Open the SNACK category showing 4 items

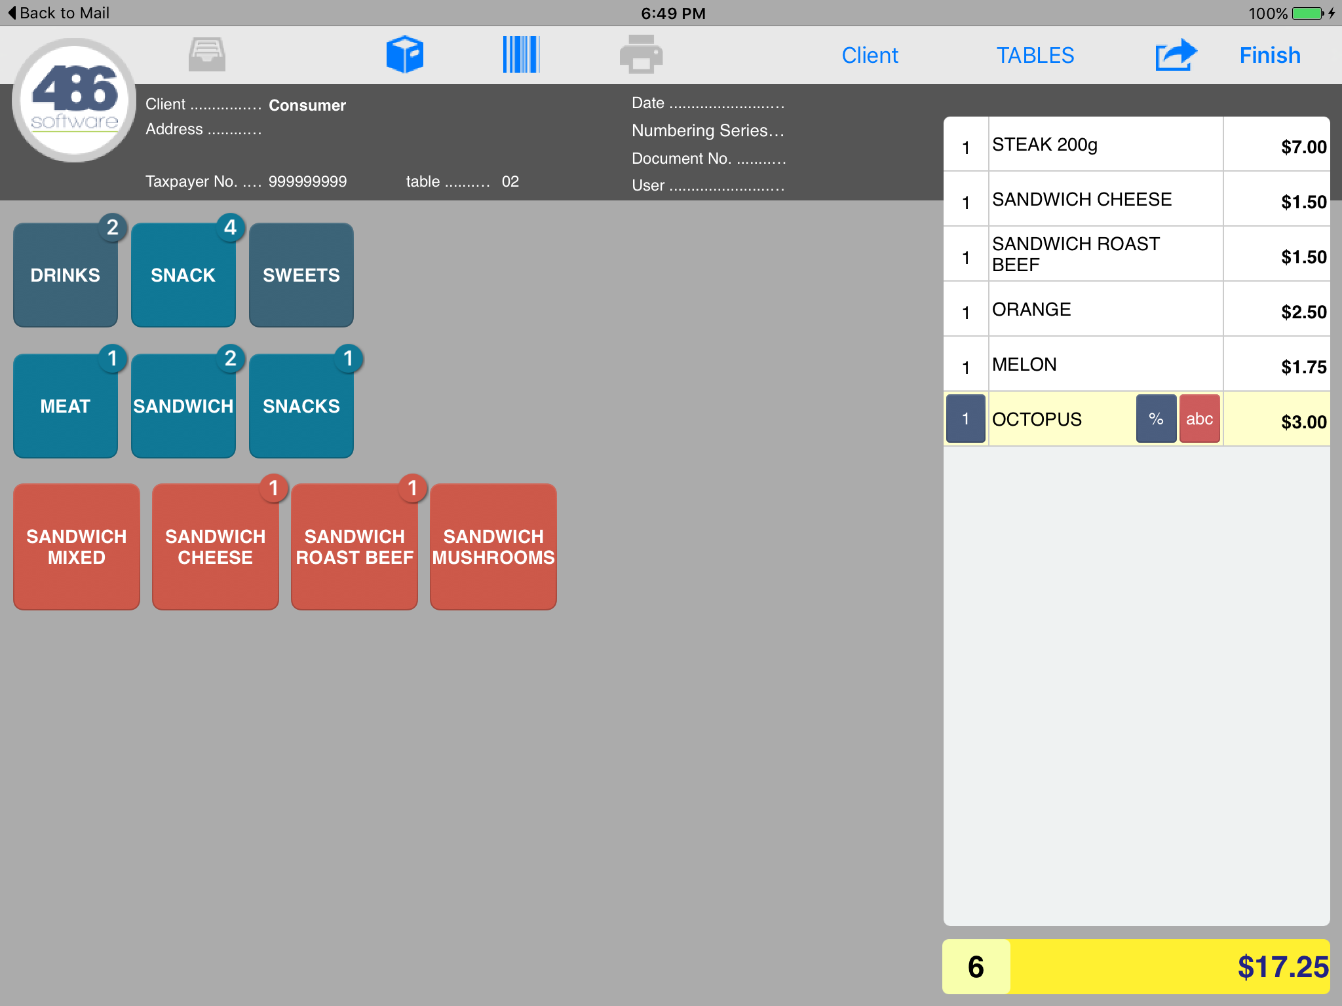(x=183, y=275)
